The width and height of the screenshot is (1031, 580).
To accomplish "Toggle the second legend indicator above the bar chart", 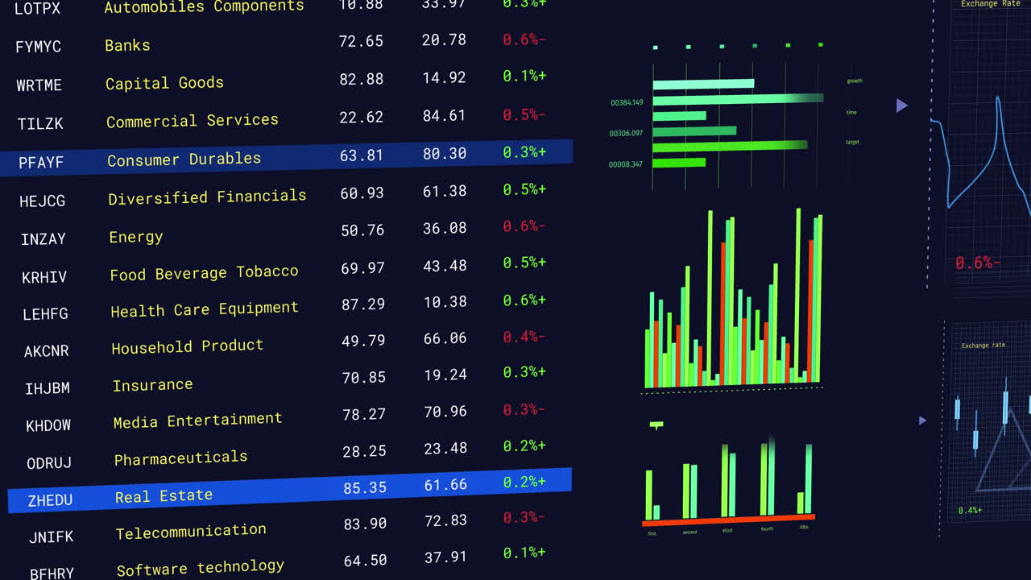I will tap(688, 47).
